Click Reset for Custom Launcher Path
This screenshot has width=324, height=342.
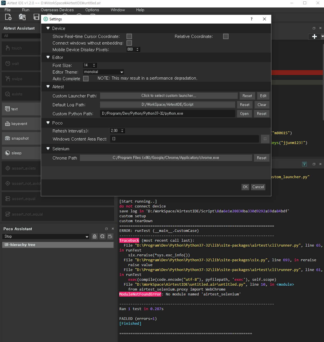click(x=247, y=96)
